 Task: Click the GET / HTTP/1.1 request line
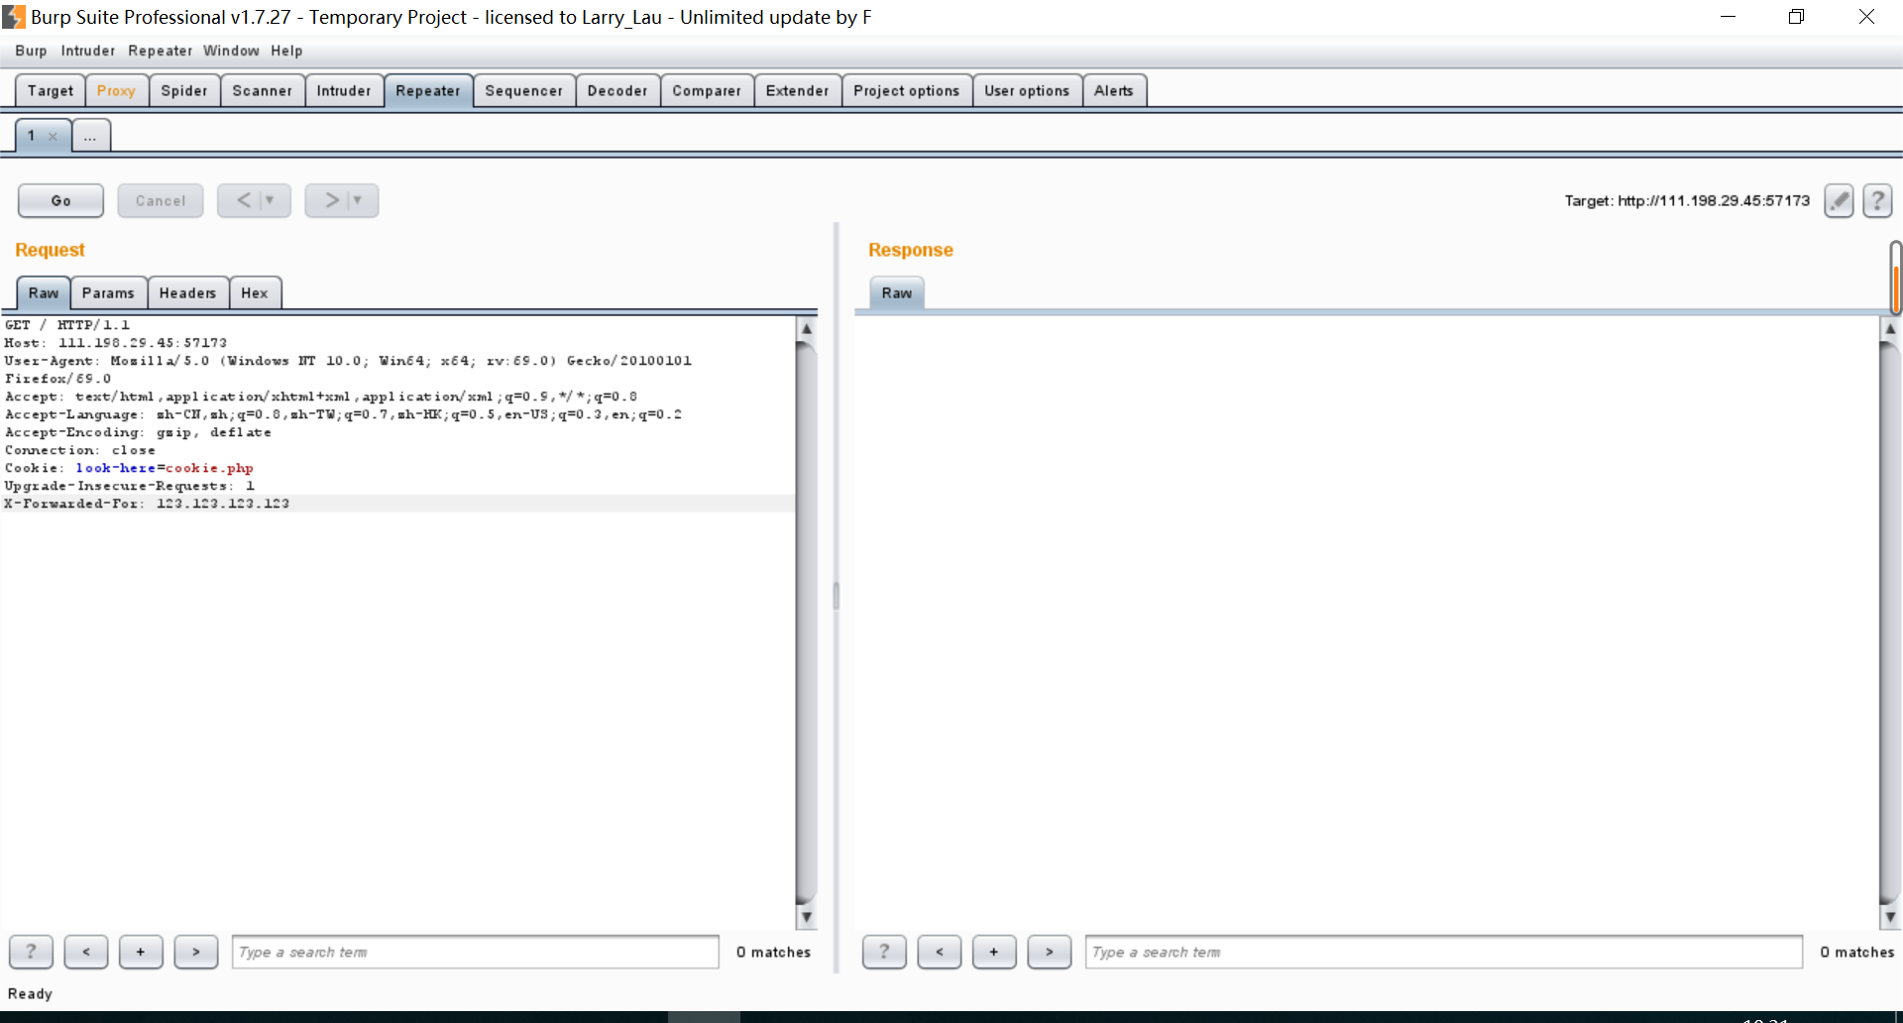[66, 325]
